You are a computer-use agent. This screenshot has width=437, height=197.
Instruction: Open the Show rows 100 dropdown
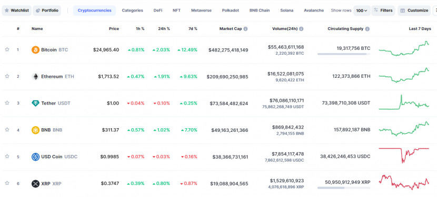coord(362,11)
